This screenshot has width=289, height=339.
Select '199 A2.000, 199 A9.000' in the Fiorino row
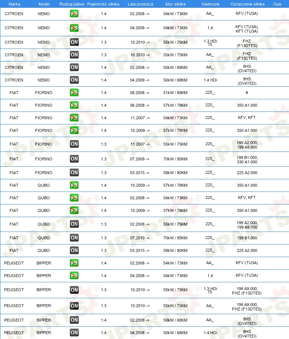coord(247,145)
